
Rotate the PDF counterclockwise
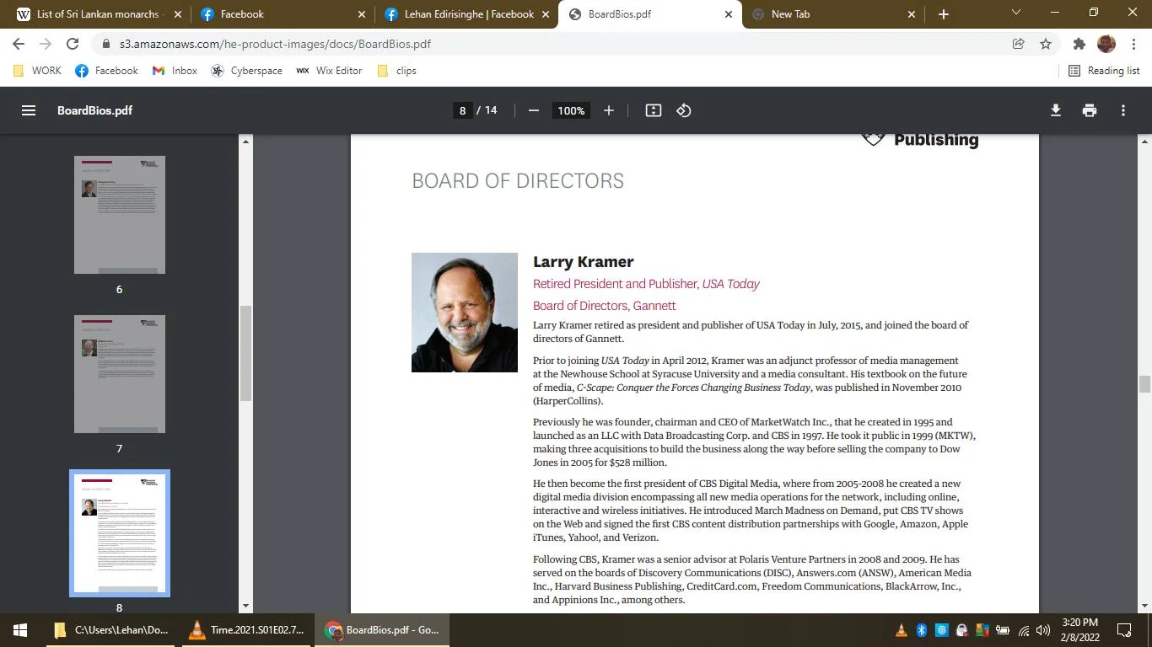[684, 110]
